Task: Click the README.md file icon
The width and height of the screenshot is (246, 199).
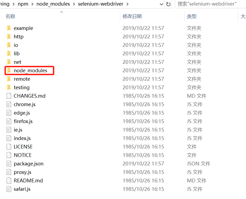Action: (9, 180)
